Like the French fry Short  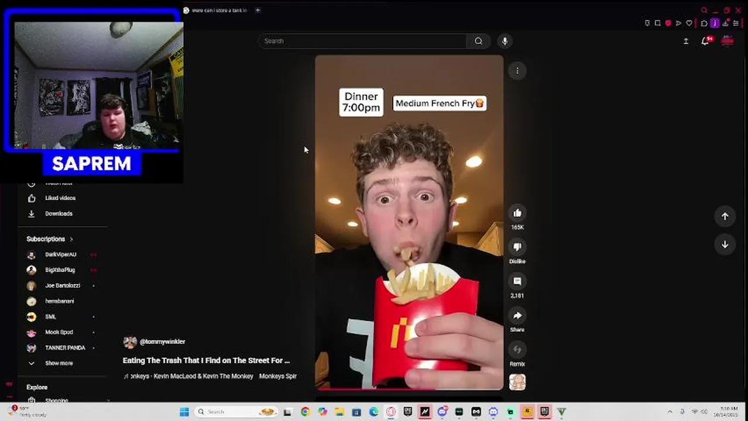pos(517,213)
